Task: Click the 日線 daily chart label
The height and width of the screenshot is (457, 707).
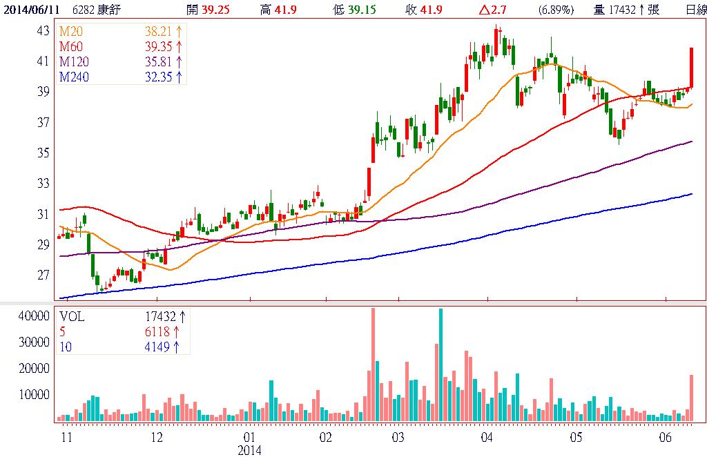Action: [x=695, y=9]
